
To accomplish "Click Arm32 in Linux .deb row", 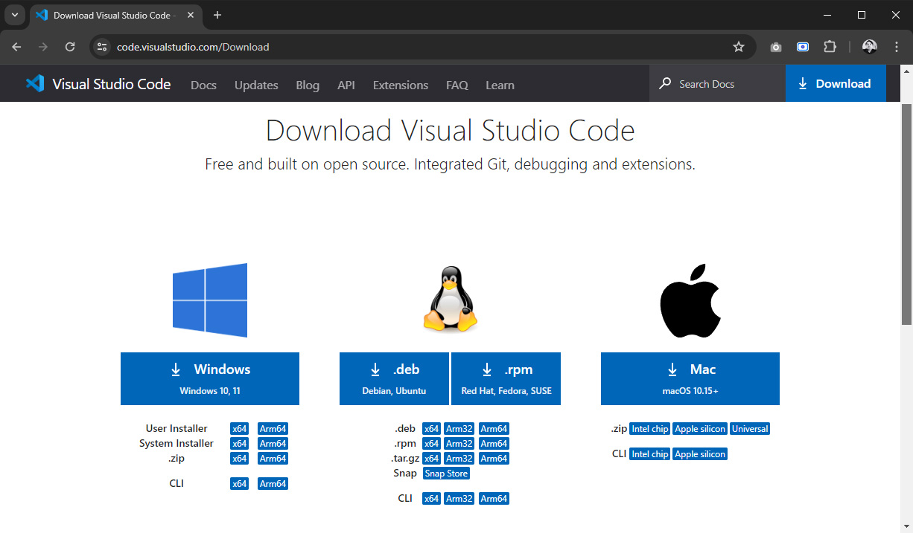I will click(x=459, y=429).
